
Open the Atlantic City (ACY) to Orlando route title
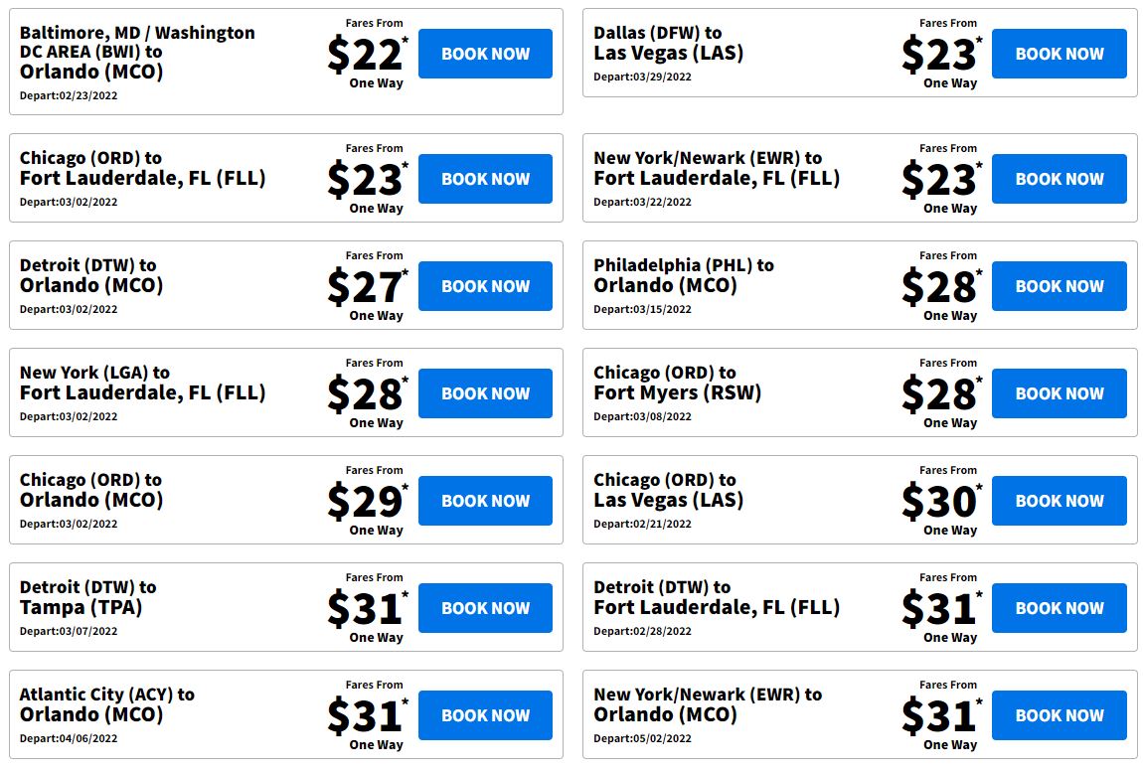(106, 704)
